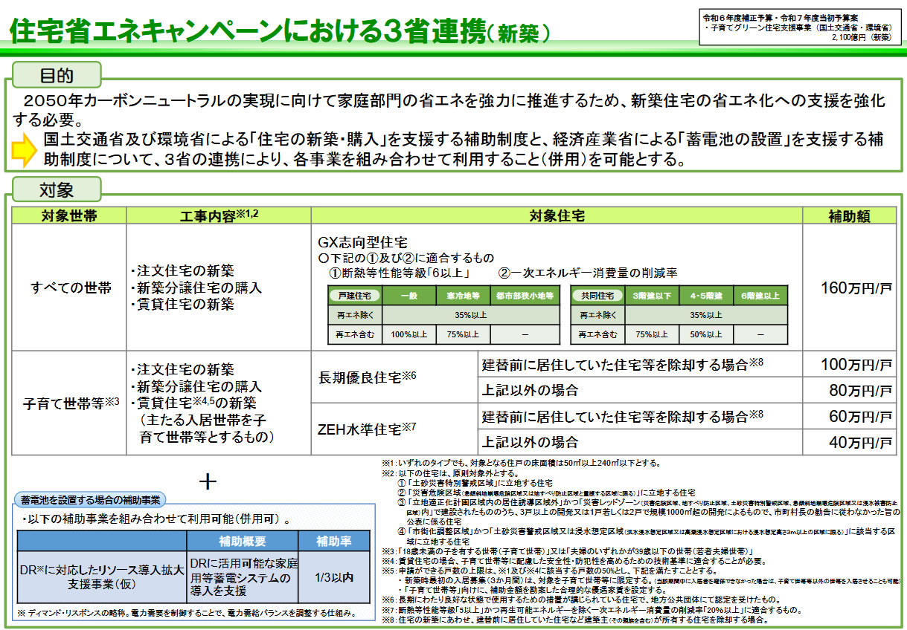907x630 pixels.
Task: Click the DRに活用可能な家庭用等蓄電システム description cell
Action: (x=242, y=577)
